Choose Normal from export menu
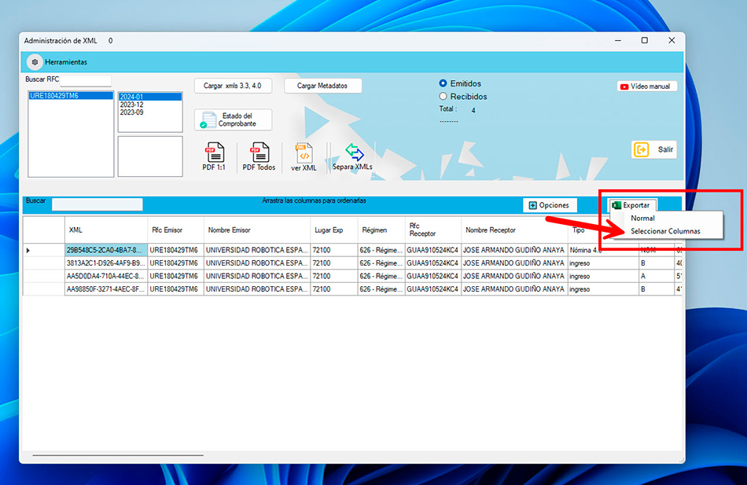Viewport: 747px width, 485px height. [642, 219]
